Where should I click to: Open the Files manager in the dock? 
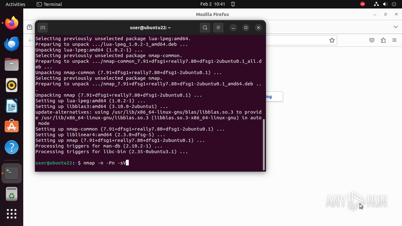pos(12,65)
